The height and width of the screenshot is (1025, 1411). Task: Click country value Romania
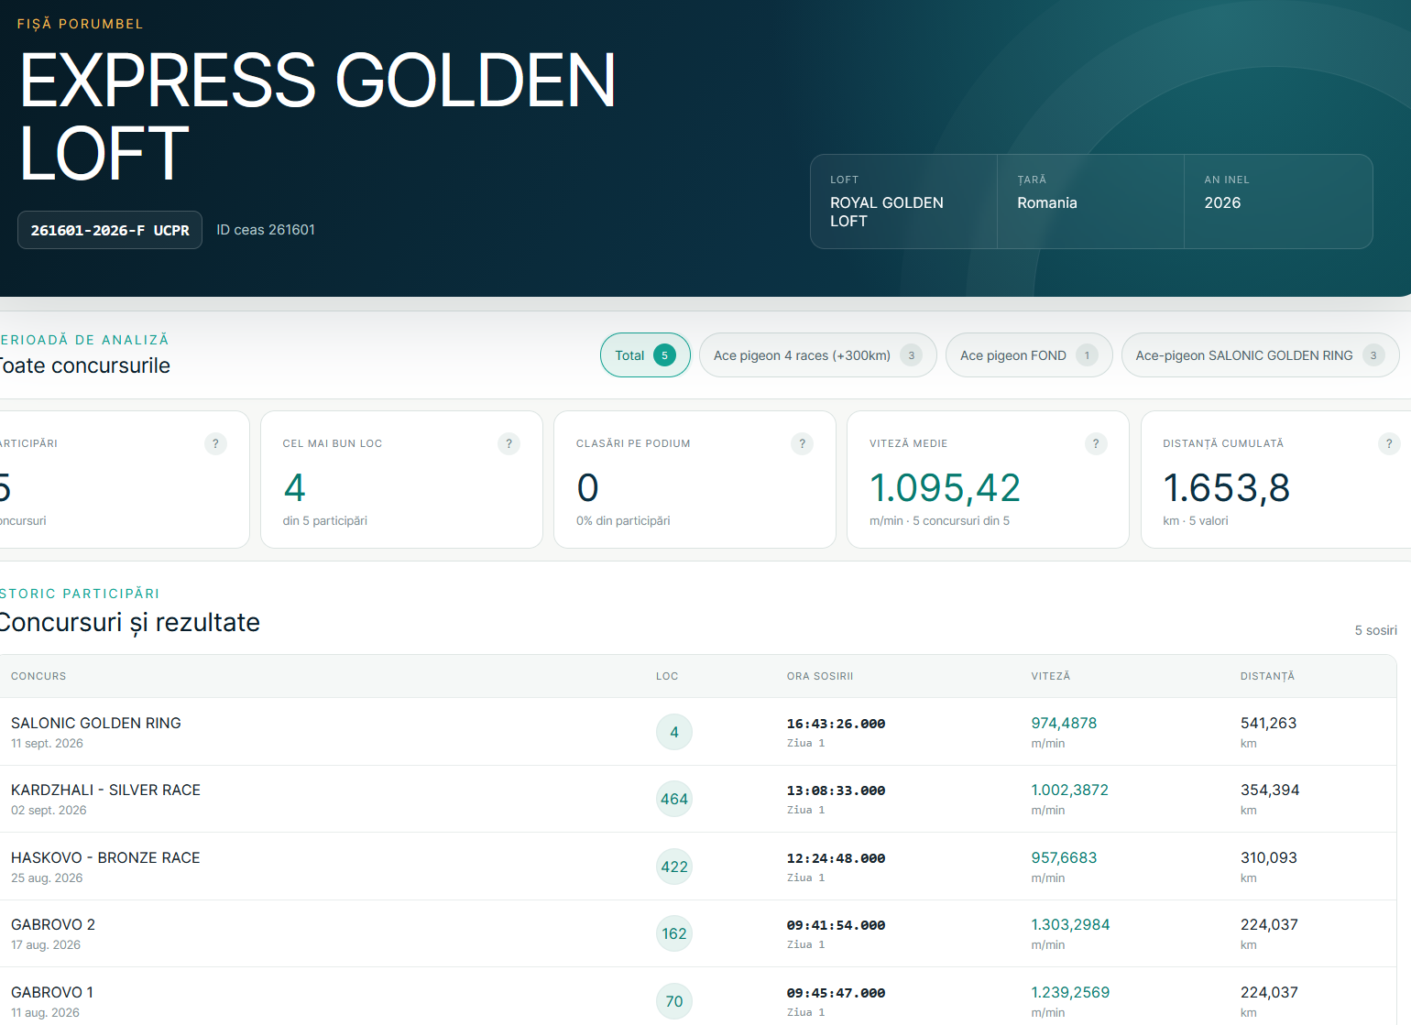1047,202
